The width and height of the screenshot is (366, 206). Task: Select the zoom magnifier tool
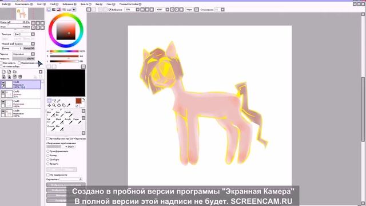(54, 105)
